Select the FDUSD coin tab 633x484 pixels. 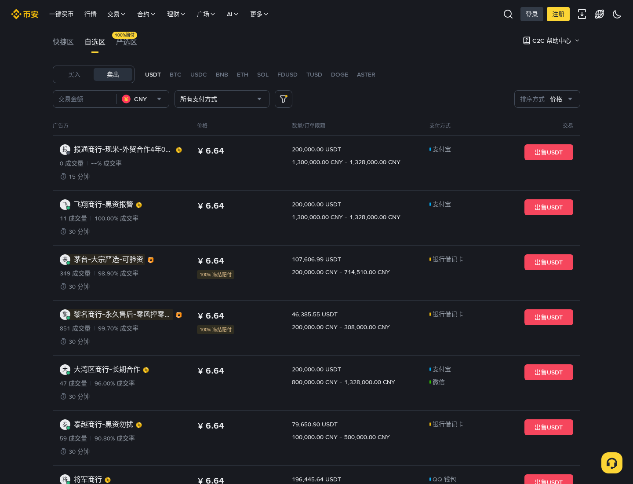point(287,74)
